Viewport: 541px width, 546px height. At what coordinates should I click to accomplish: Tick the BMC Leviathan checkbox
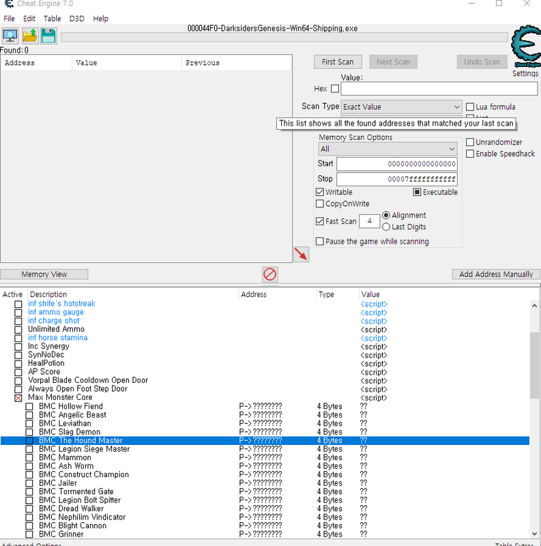tap(29, 423)
